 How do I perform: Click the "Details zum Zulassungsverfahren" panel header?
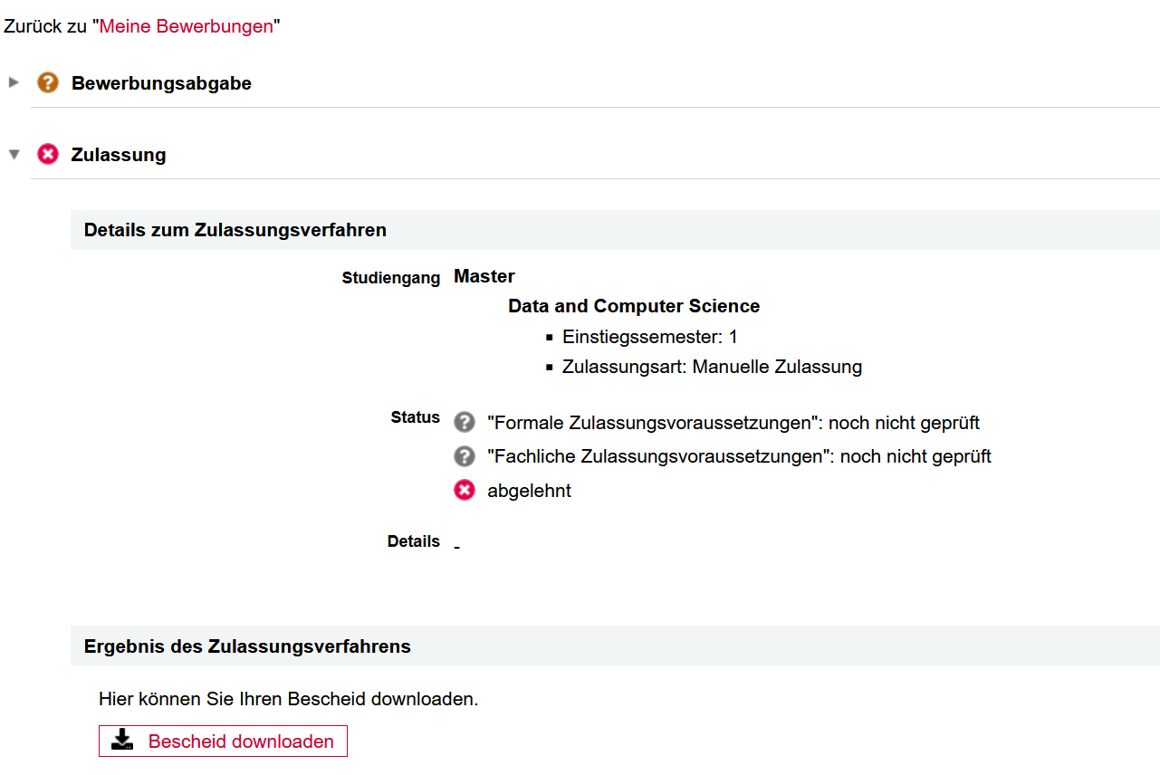pos(235,230)
